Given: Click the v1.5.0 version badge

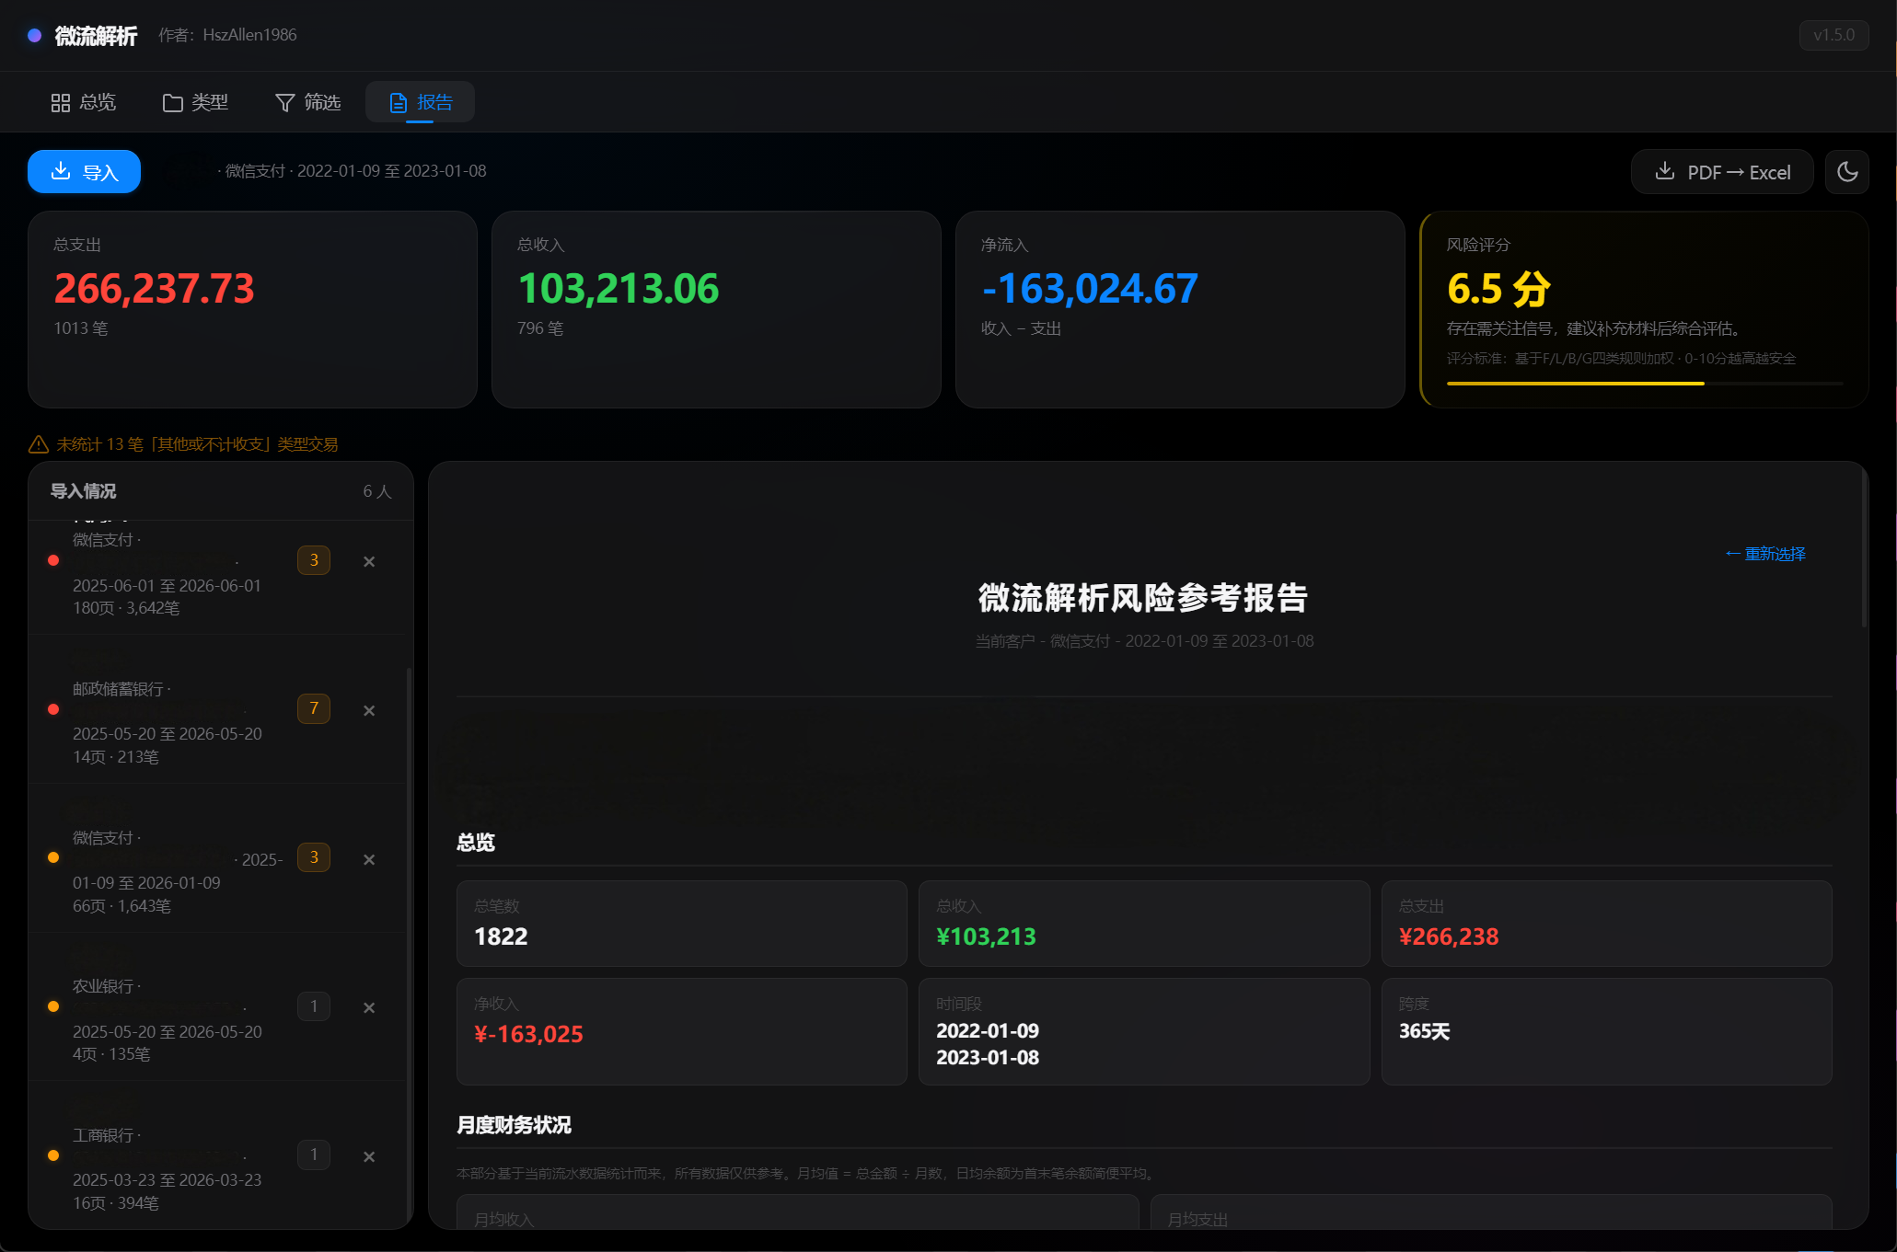Looking at the screenshot, I should [x=1833, y=35].
